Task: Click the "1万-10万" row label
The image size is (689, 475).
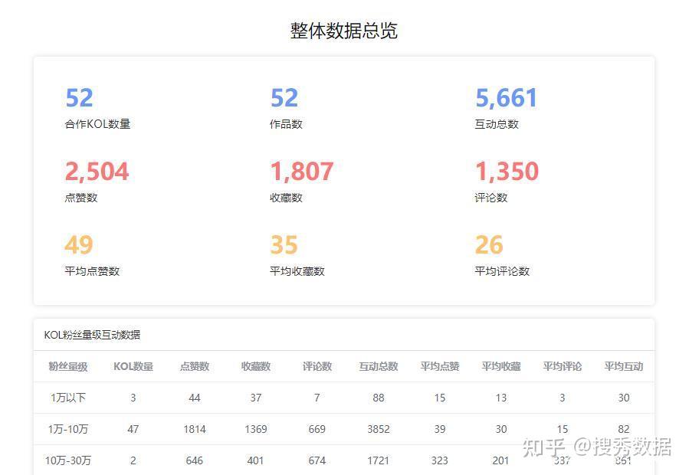Action: click(x=68, y=429)
